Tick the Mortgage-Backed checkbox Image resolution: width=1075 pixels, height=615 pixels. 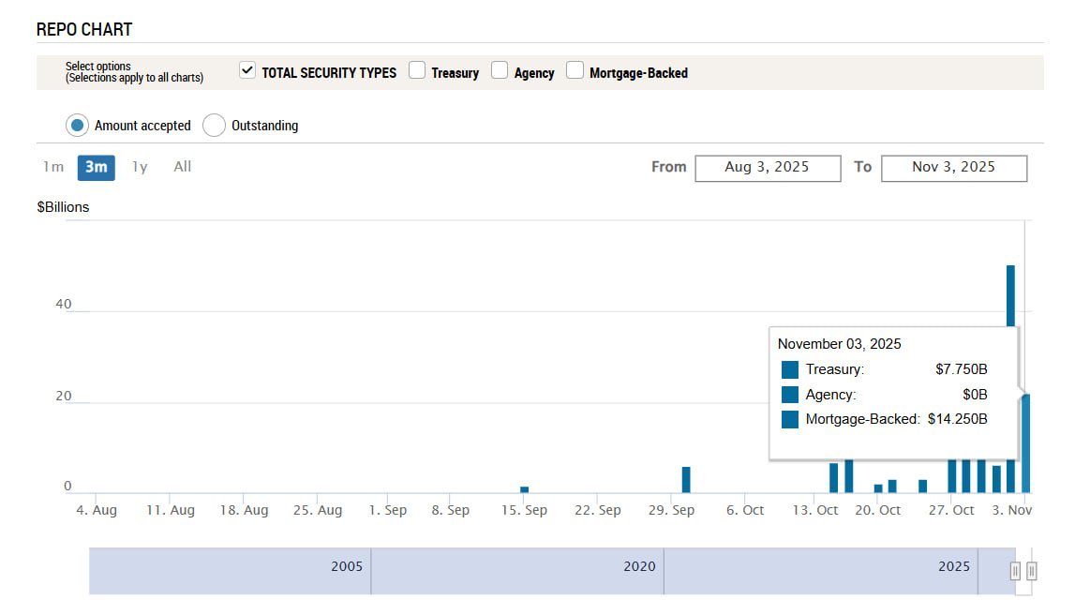(575, 70)
